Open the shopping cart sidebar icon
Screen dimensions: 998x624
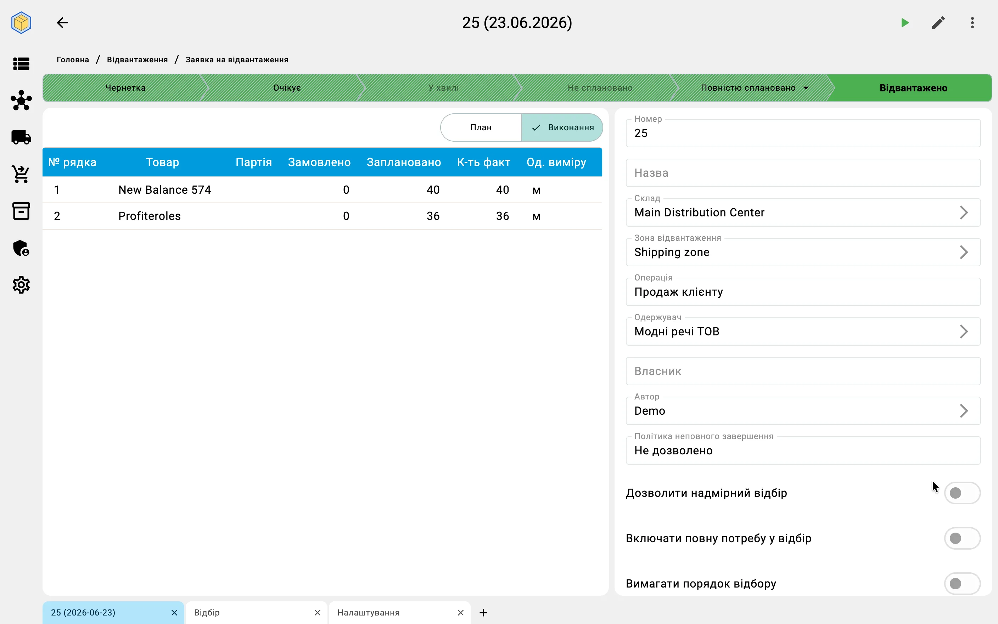[x=21, y=174]
